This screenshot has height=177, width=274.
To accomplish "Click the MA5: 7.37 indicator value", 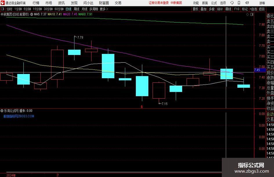I will coord(40,14).
